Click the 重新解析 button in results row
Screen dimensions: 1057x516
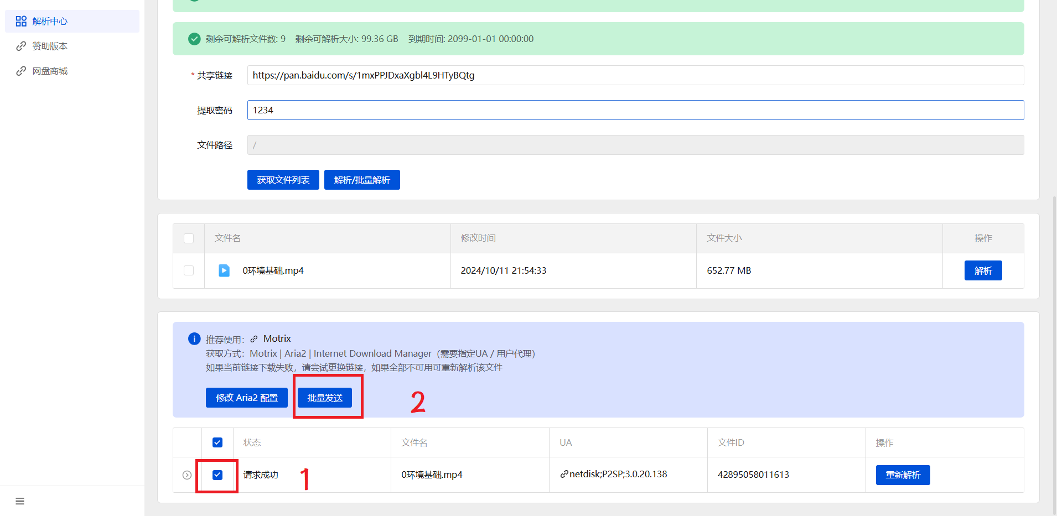tap(903, 475)
